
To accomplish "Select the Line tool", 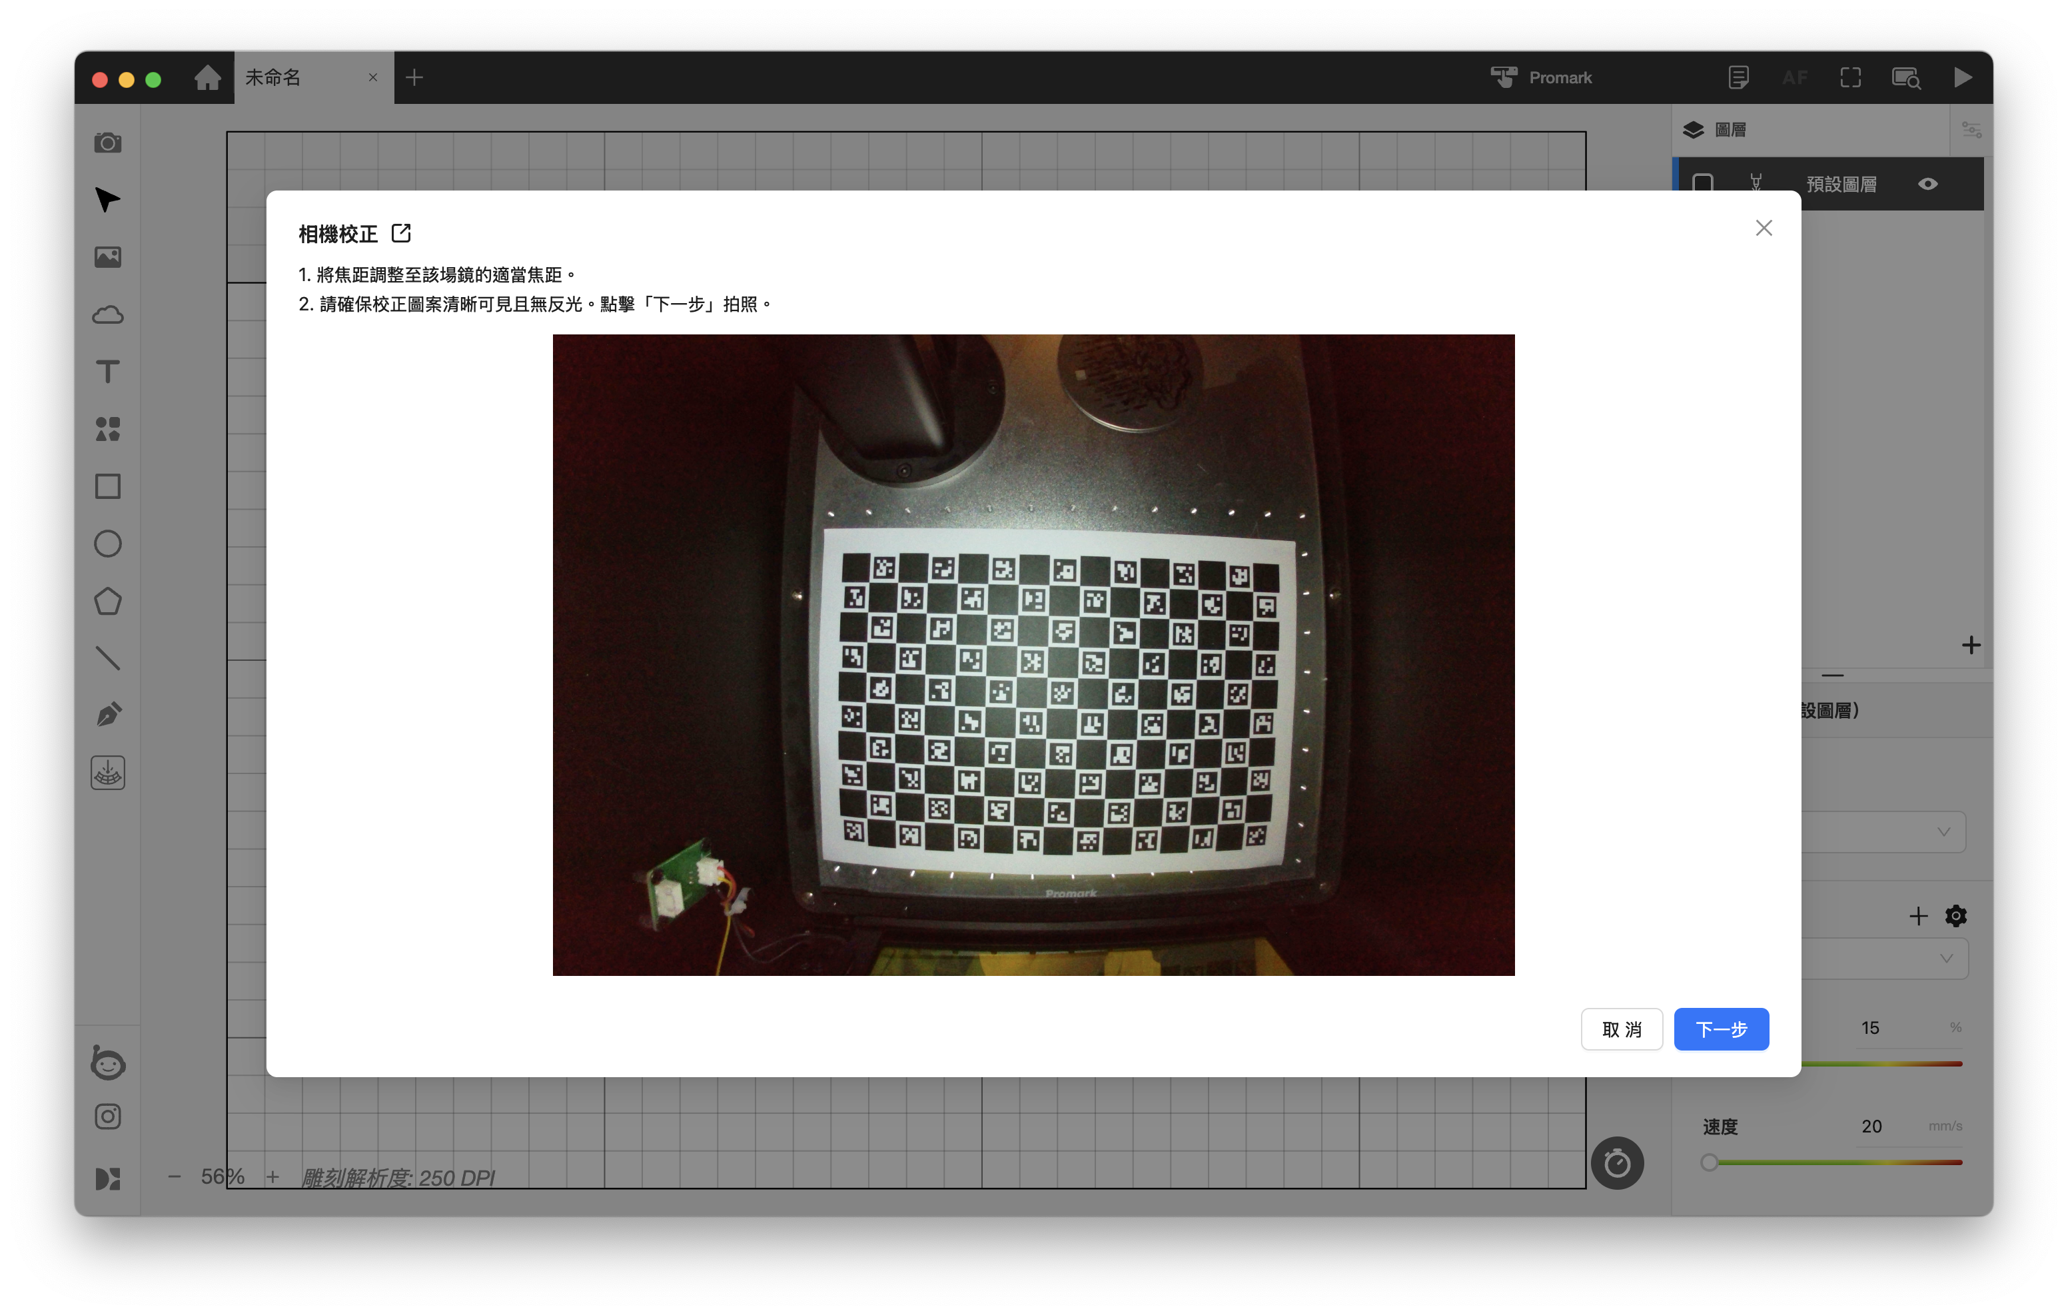I will (x=107, y=658).
